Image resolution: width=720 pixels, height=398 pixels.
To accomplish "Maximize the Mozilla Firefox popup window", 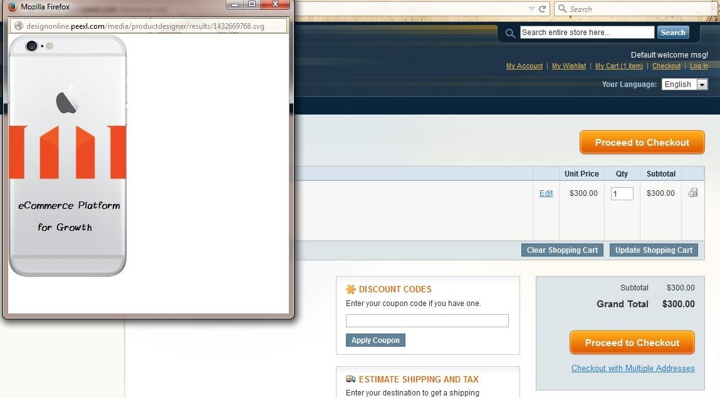I will (252, 4).
